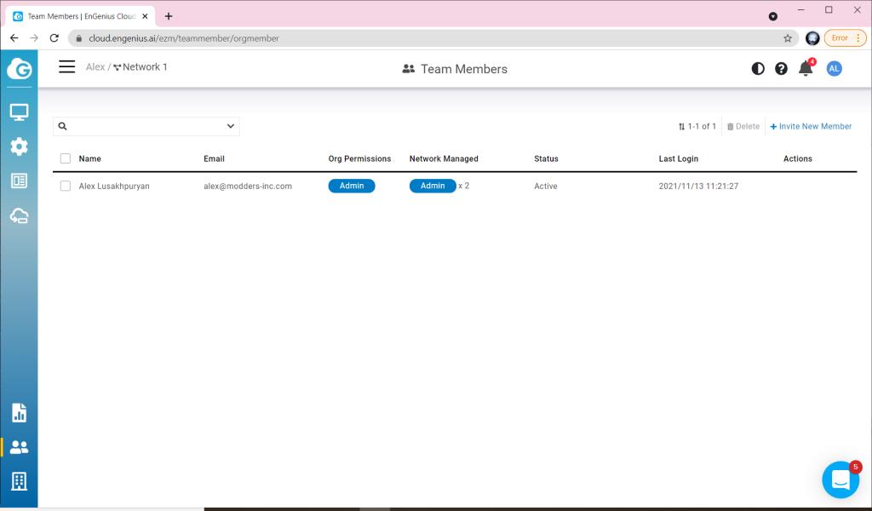This screenshot has width=872, height=511.
Task: Open the chat support bubble
Action: [x=840, y=479]
